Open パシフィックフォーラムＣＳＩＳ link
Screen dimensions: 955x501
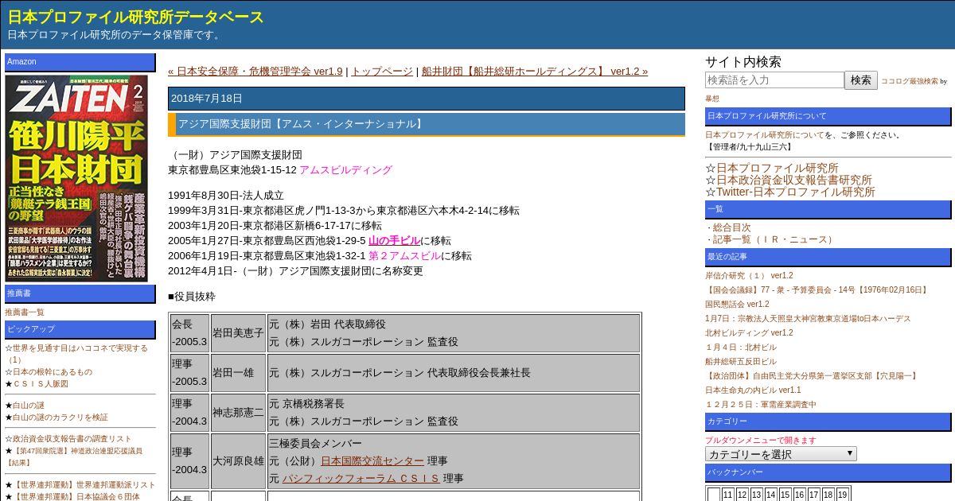[361, 479]
